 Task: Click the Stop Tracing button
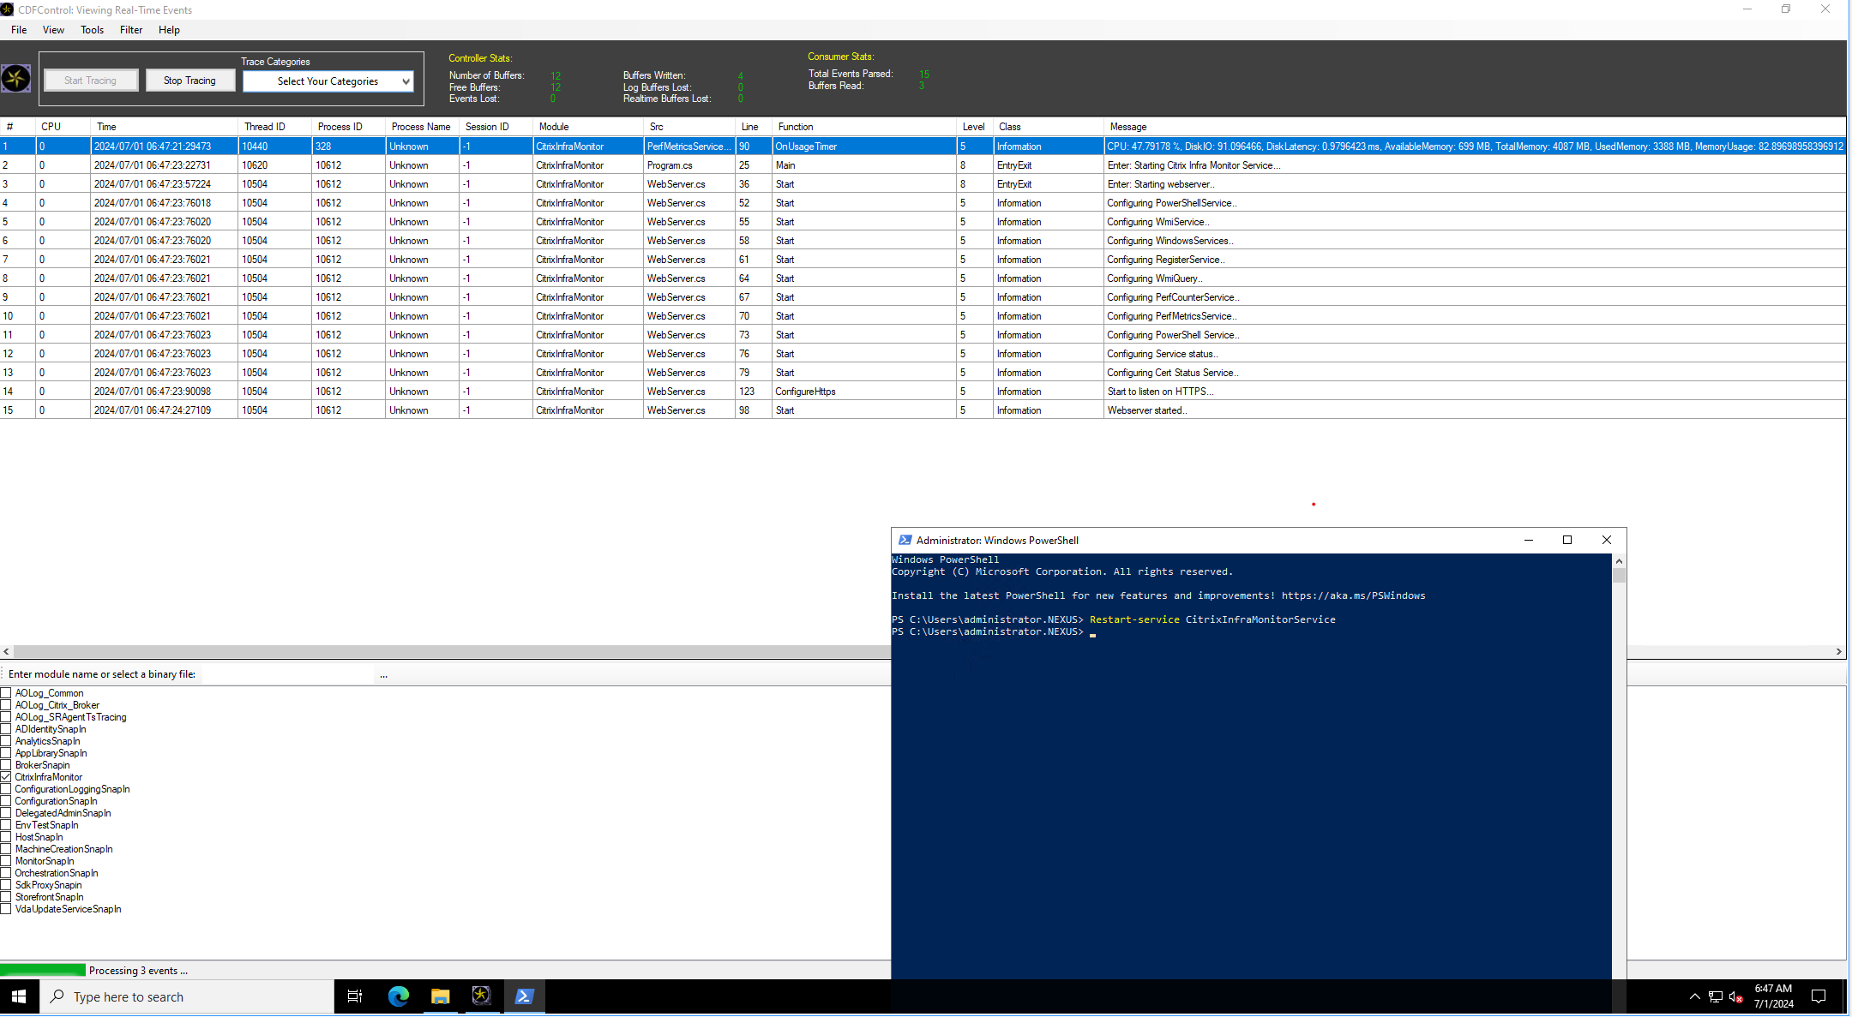click(x=189, y=81)
